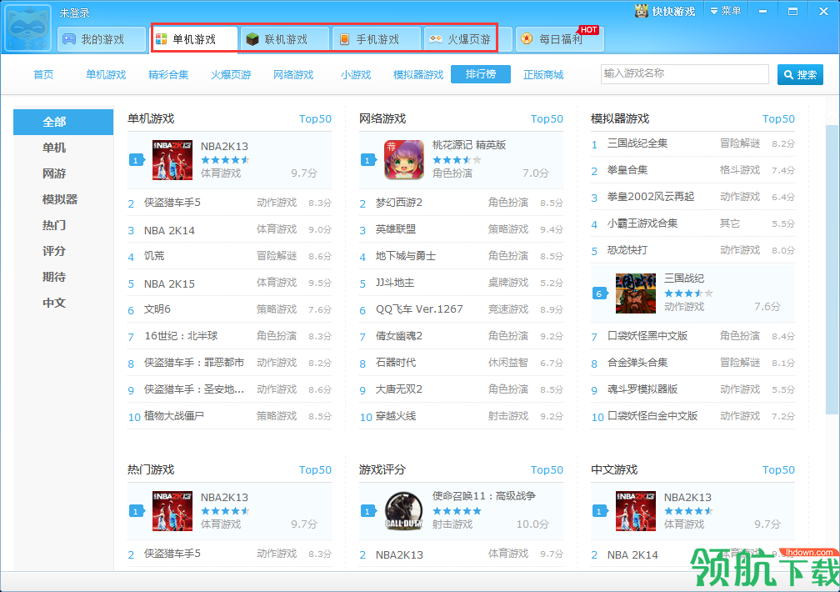View Top50 of 模拟器游戏 ranking
This screenshot has height=592, width=840.
pos(778,118)
